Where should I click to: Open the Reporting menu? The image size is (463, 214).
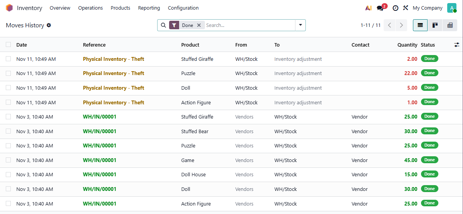149,8
